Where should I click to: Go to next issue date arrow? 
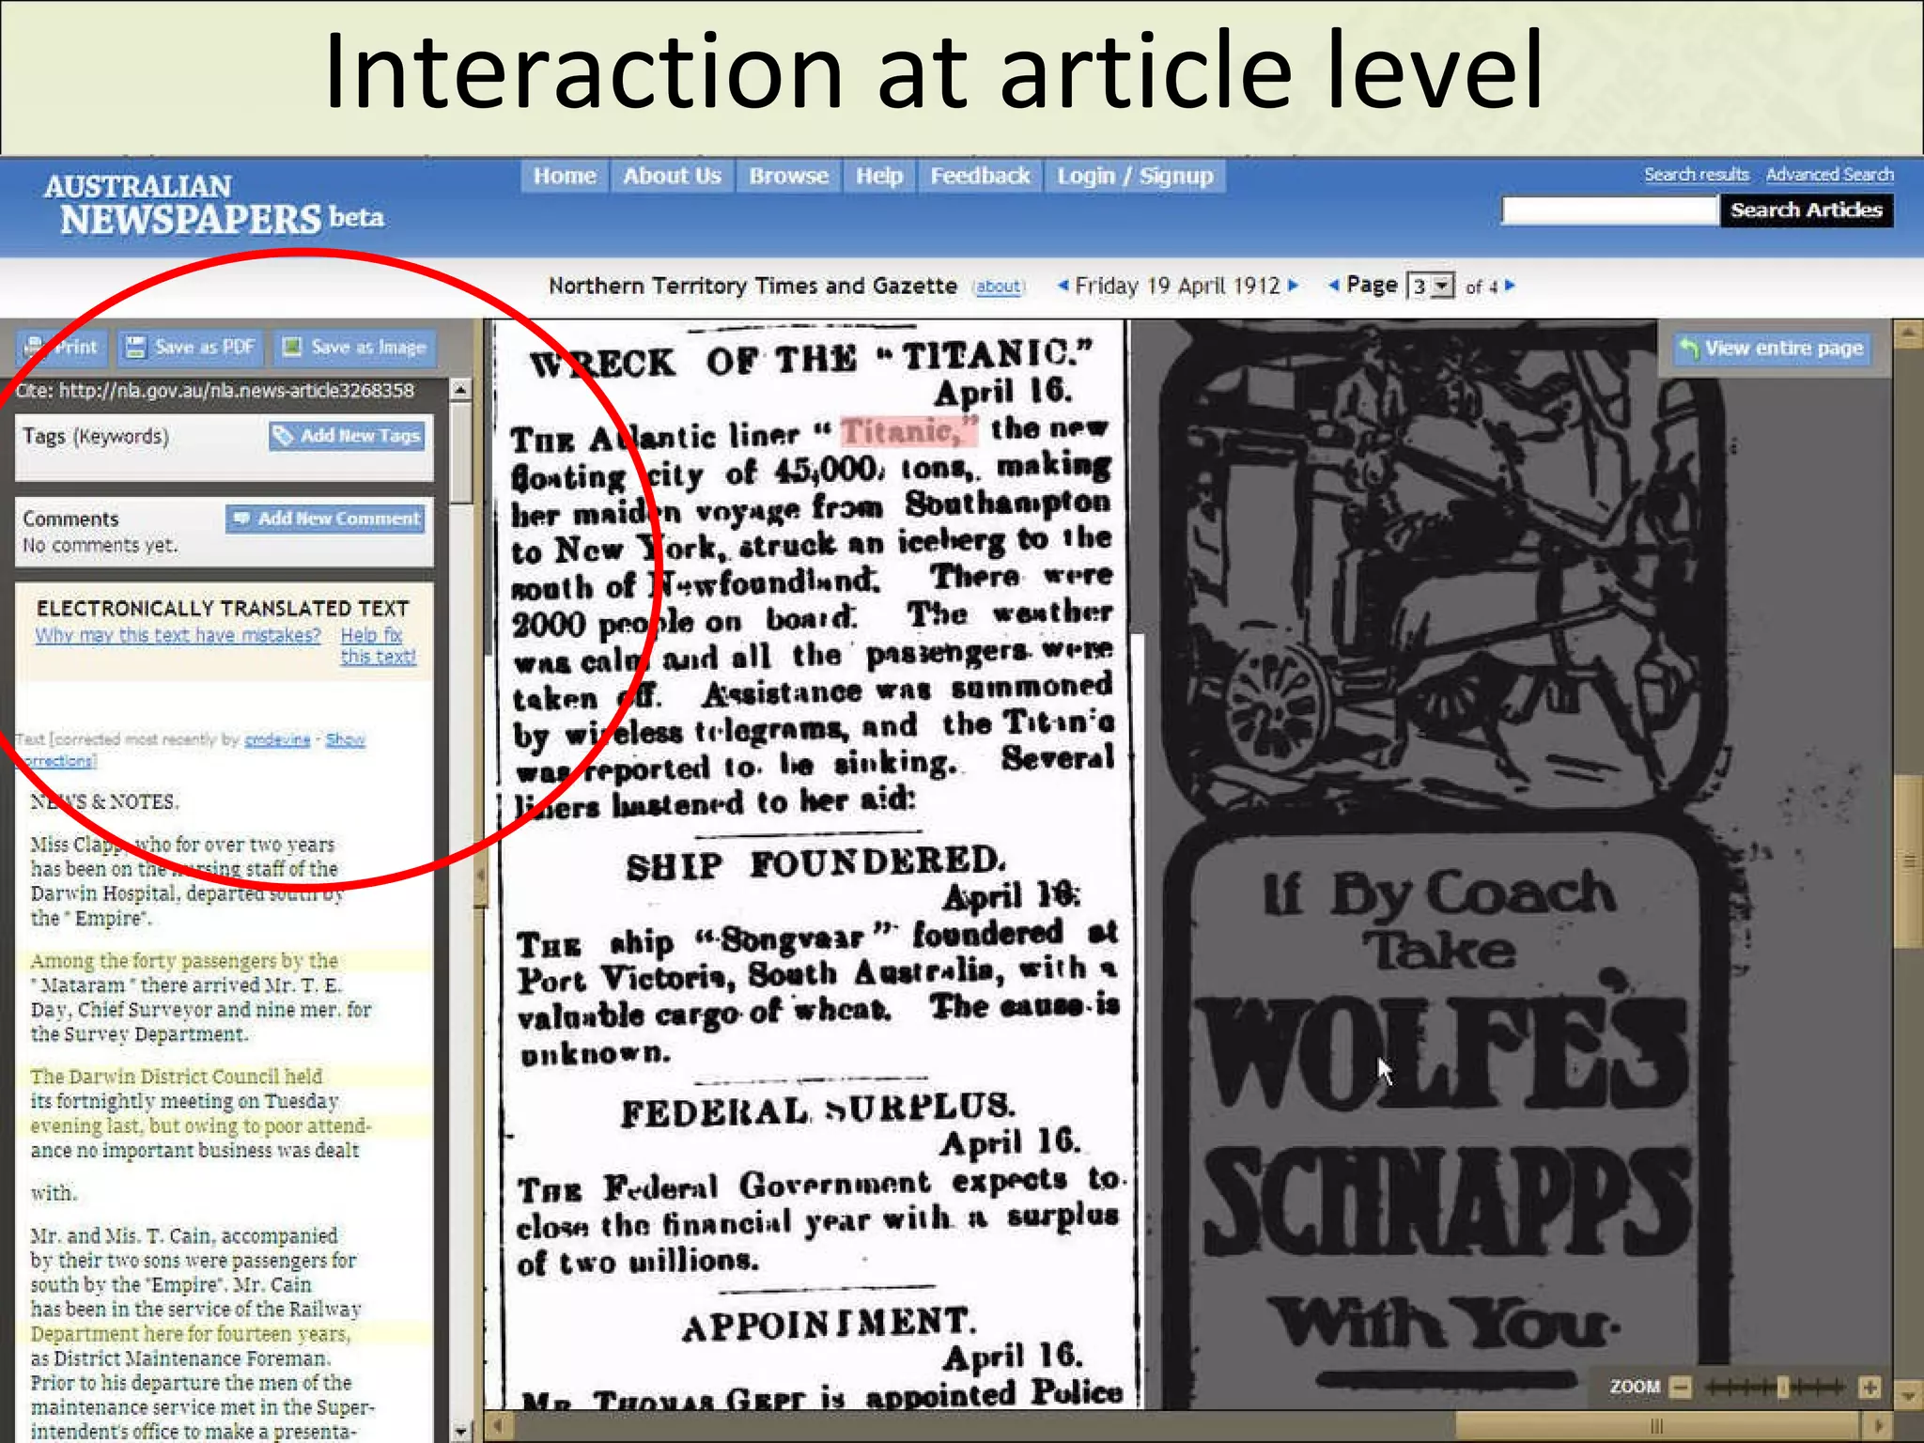[x=1294, y=286]
